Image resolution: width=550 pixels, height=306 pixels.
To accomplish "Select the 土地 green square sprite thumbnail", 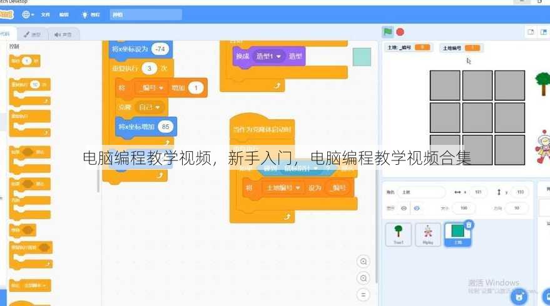I will [x=458, y=234].
